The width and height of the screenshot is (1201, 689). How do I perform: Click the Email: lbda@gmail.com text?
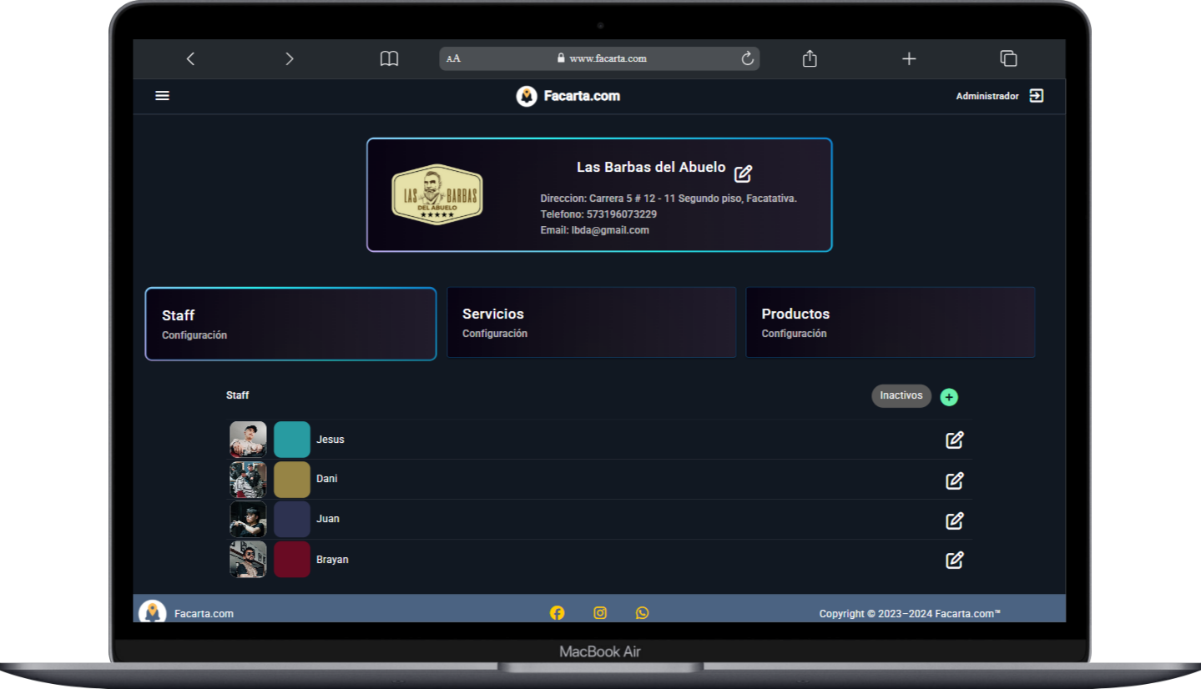(595, 230)
